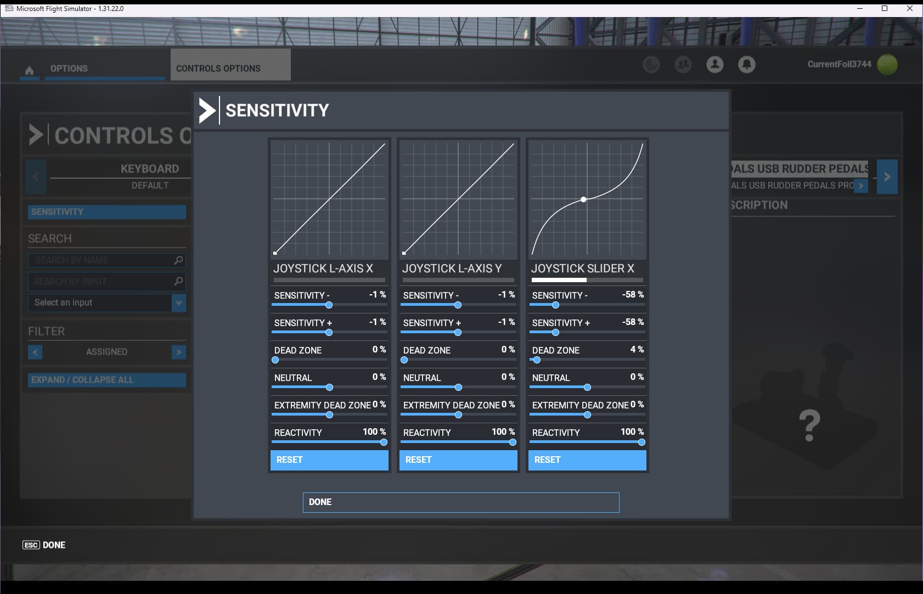Click Reset under Joystick L-Axis Y
Viewport: 923px width, 594px height.
click(x=458, y=460)
